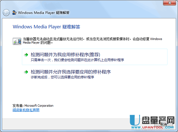Click description 只需单击一次 under first option

click(x=77, y=60)
